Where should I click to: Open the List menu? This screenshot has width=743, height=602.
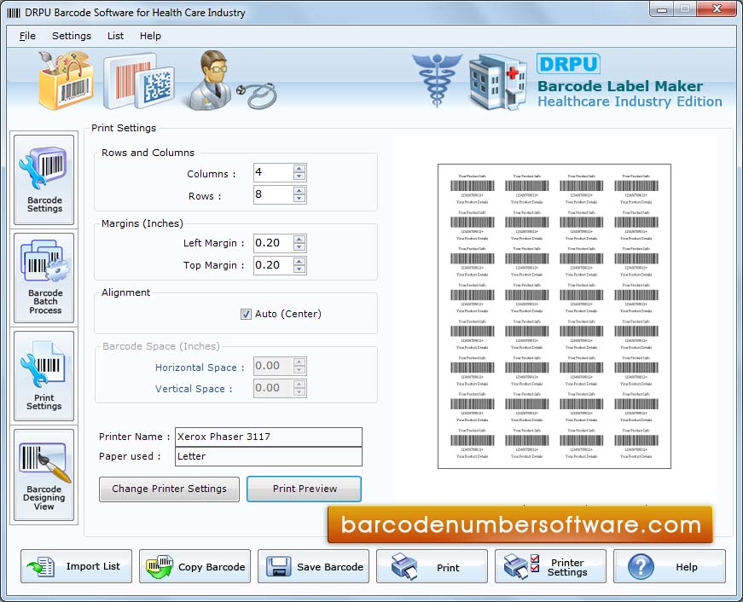pyautogui.click(x=115, y=36)
